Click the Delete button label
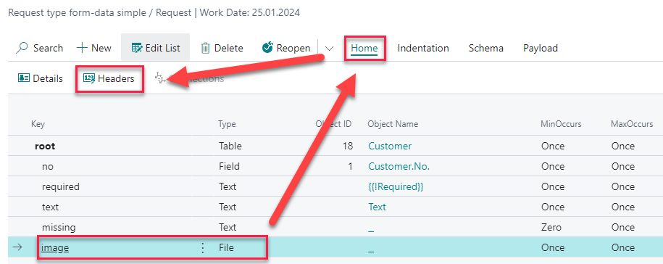Viewport: 663px width, 264px height. (x=229, y=48)
